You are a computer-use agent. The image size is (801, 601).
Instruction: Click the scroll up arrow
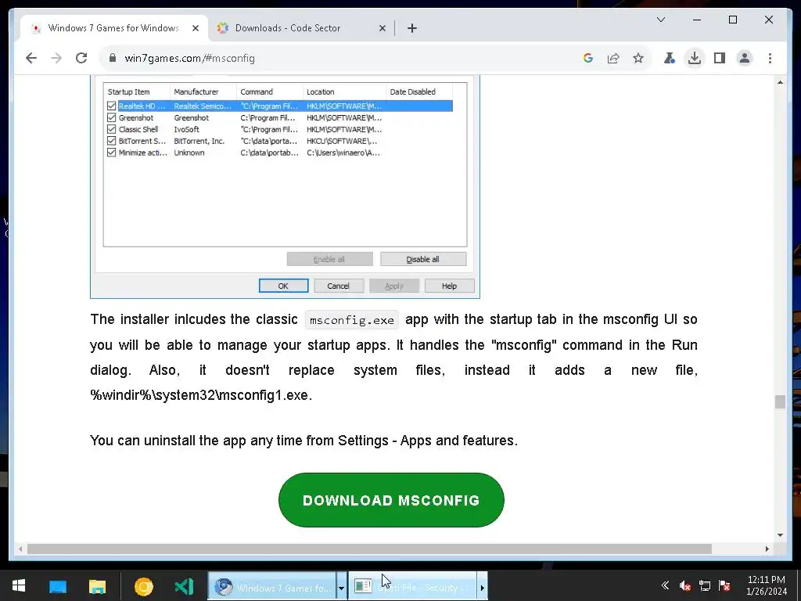pyautogui.click(x=780, y=82)
